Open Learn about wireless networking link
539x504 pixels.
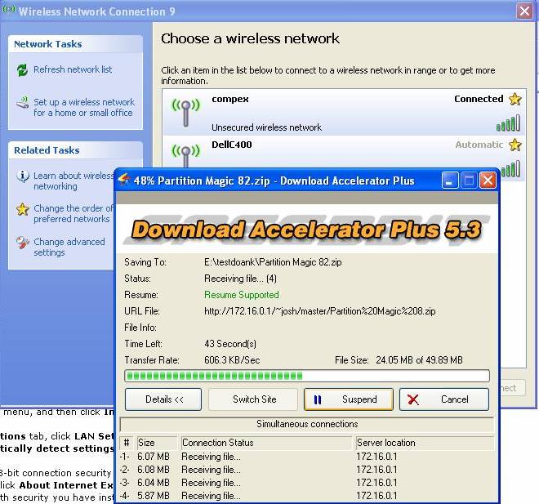tap(73, 181)
